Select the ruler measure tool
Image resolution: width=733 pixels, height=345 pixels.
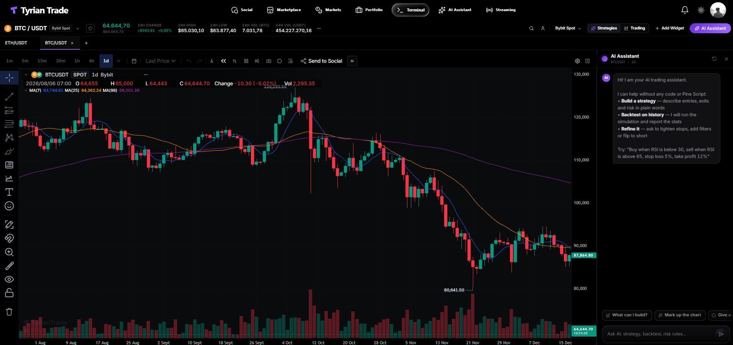click(9, 266)
